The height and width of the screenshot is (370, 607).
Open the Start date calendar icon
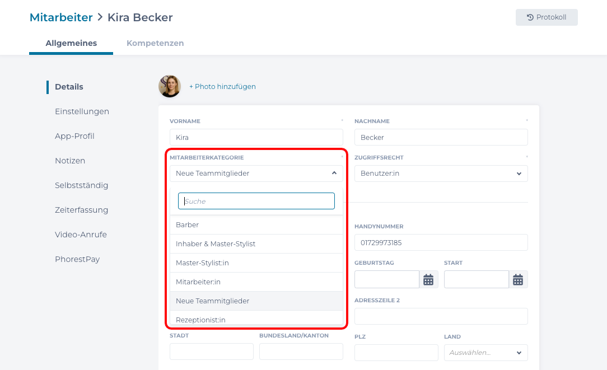click(x=518, y=279)
